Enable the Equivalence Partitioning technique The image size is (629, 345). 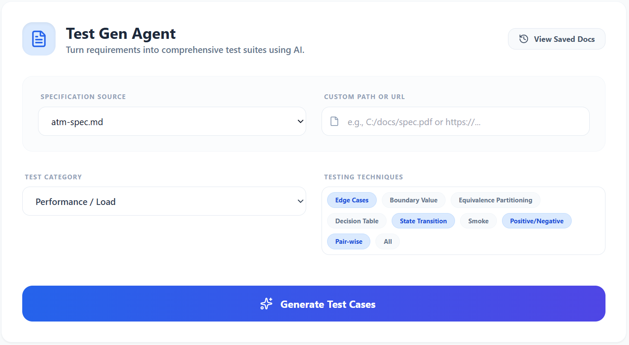[x=495, y=200]
